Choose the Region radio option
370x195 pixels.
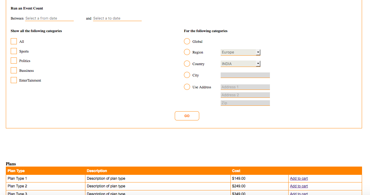(187, 52)
